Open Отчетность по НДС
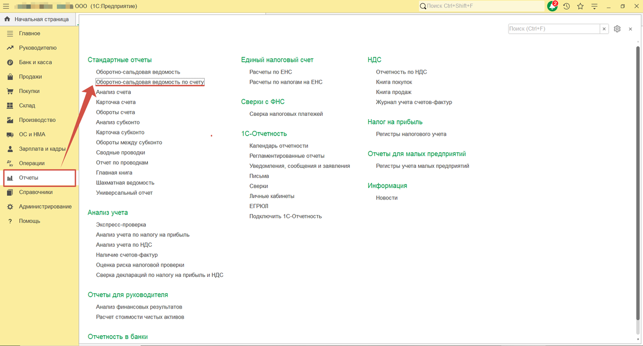The width and height of the screenshot is (643, 346). (401, 72)
